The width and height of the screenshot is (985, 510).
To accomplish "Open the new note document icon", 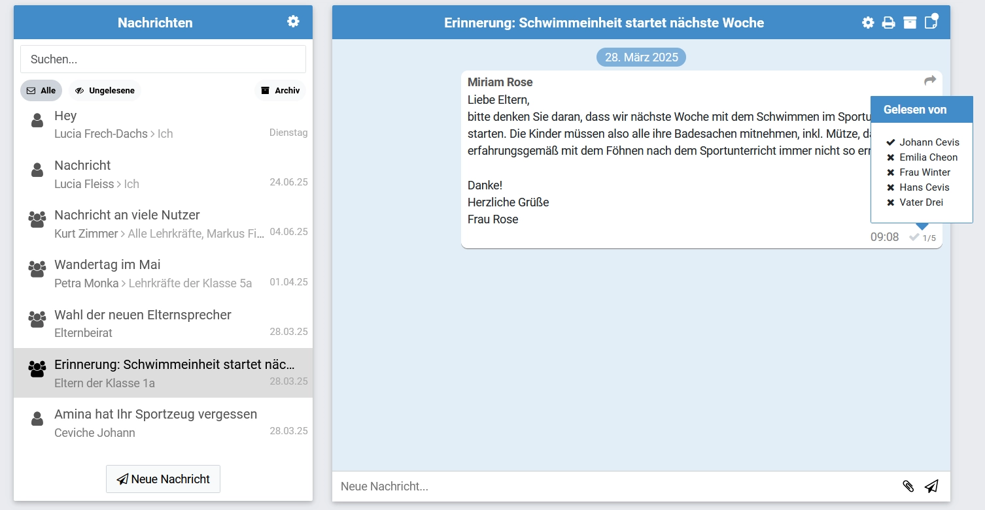I will (929, 22).
